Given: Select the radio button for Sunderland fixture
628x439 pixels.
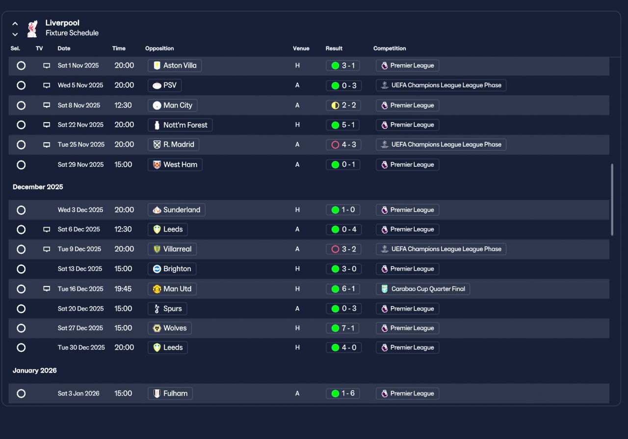Looking at the screenshot, I should coord(21,210).
